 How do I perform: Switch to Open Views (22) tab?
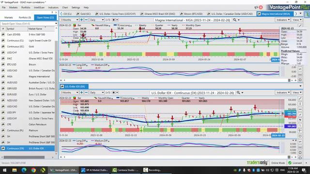45,17
